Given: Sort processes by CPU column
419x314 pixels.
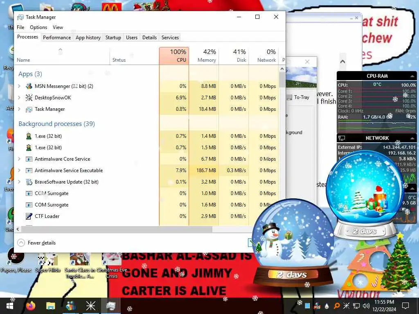Looking at the screenshot, I should pos(174,56).
